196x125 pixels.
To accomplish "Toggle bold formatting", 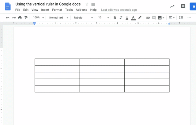I will click(x=115, y=18).
